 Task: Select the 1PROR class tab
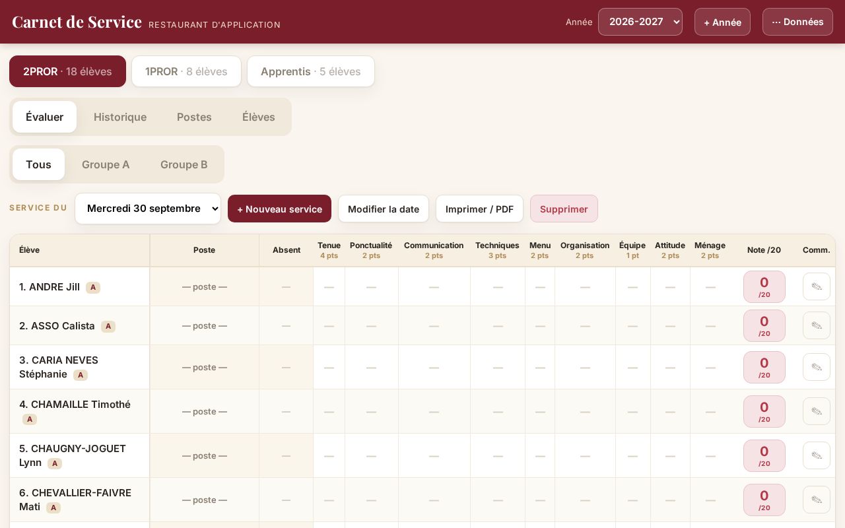[186, 71]
